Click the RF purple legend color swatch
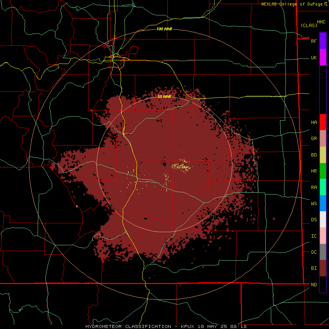Screen dimensions: 329x329 (323, 41)
